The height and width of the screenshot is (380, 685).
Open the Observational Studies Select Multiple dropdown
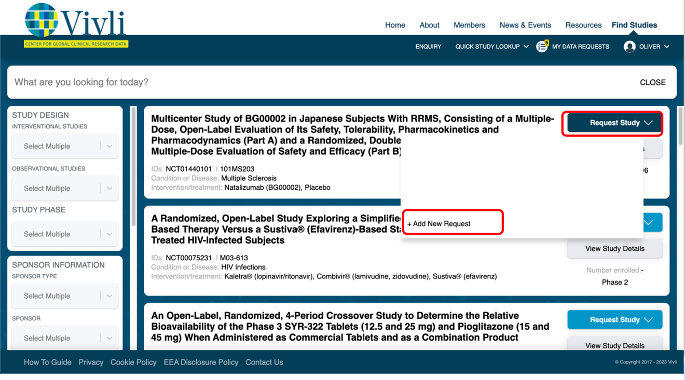(x=65, y=188)
